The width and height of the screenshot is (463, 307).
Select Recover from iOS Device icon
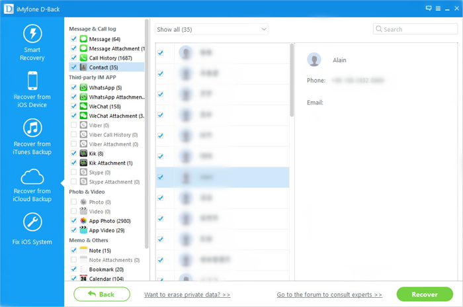[32, 81]
